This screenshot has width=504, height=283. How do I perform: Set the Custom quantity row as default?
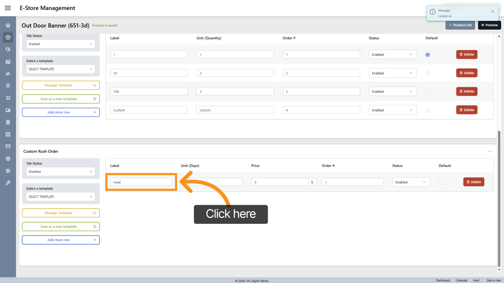click(x=427, y=110)
